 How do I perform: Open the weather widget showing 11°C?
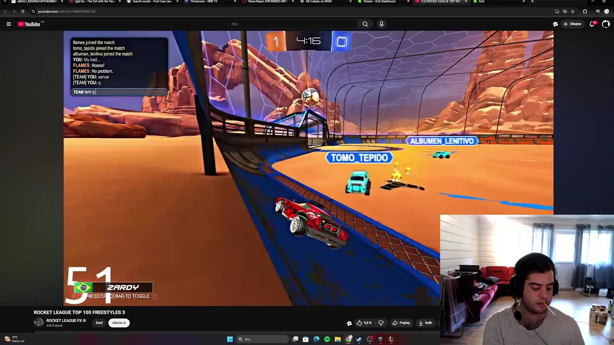point(14,339)
